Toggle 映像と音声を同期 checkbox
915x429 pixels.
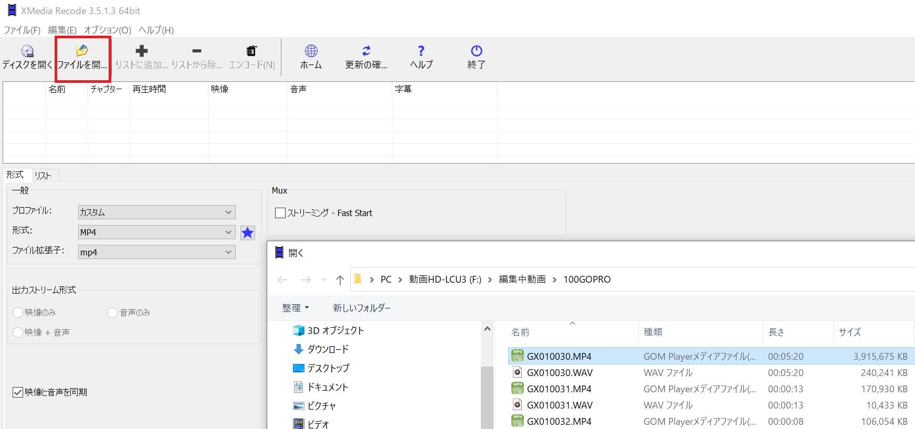18,392
